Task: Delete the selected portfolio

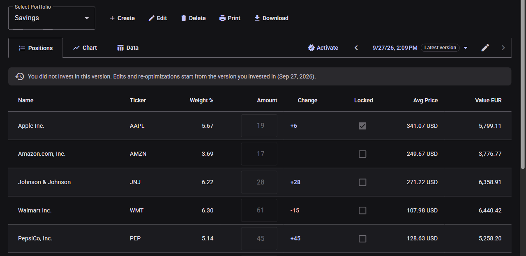Action: click(193, 18)
